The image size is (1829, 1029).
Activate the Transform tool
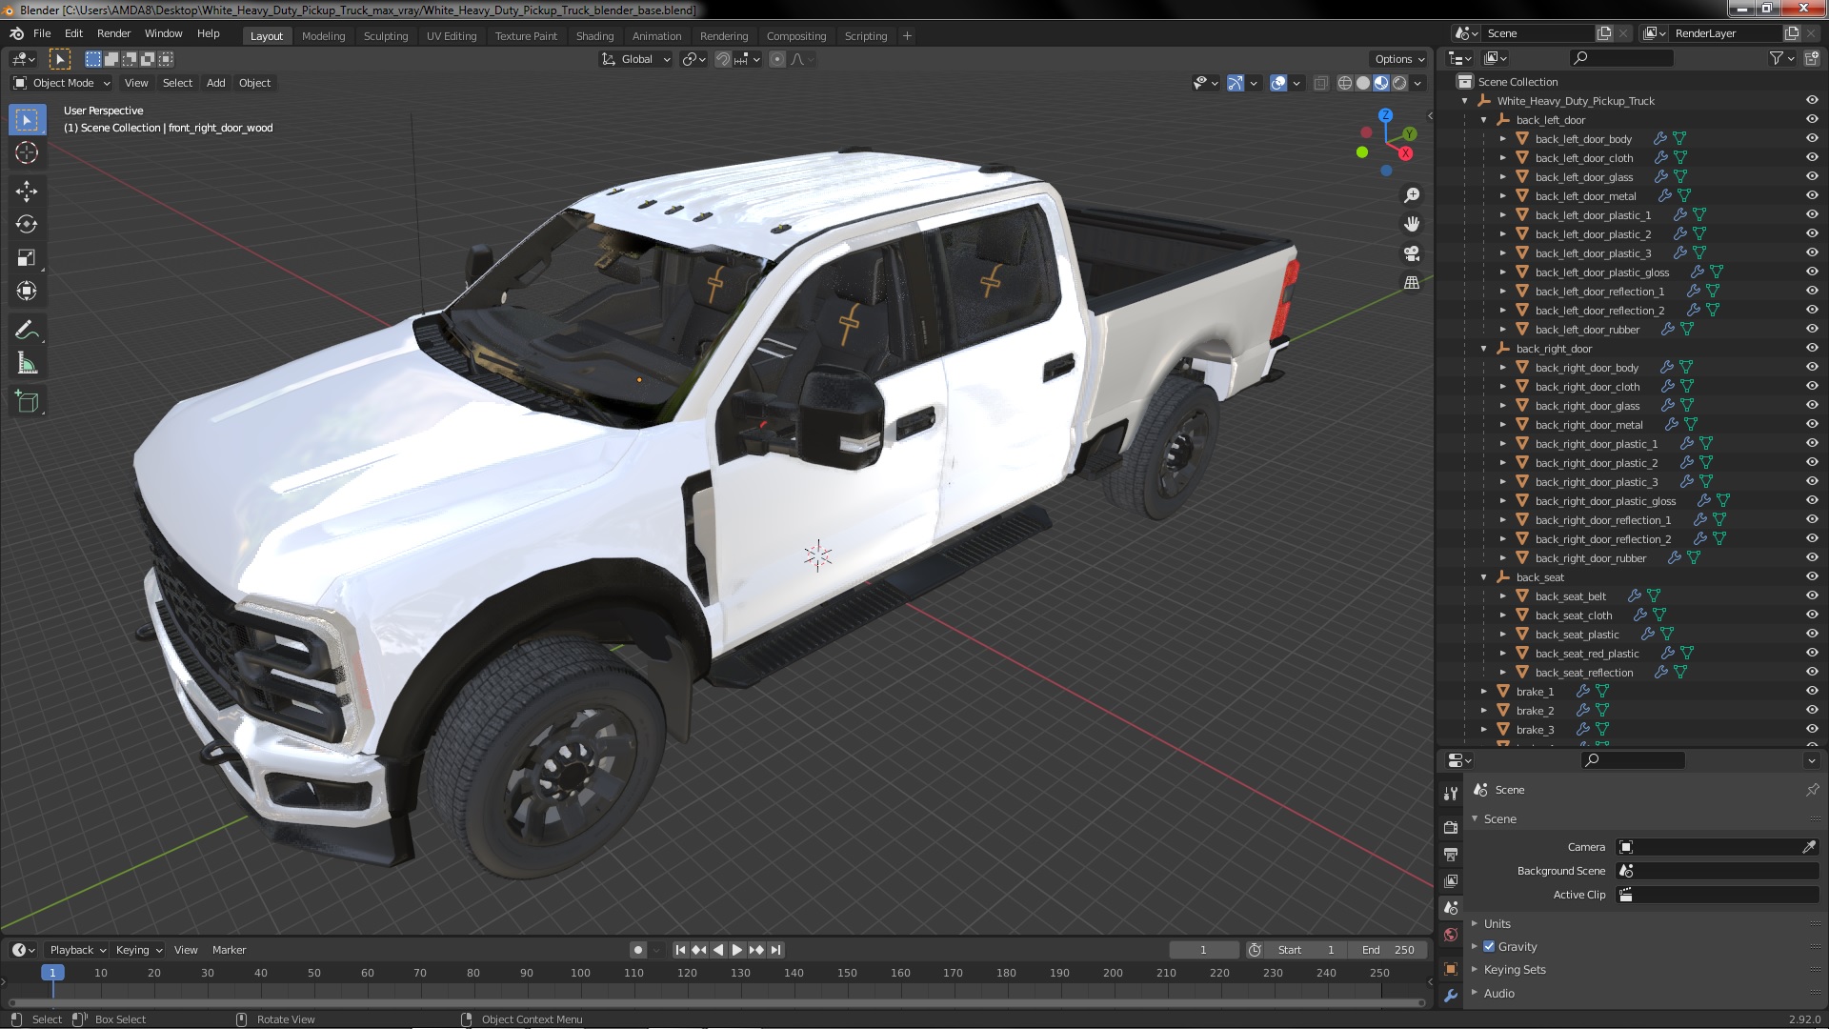[27, 291]
